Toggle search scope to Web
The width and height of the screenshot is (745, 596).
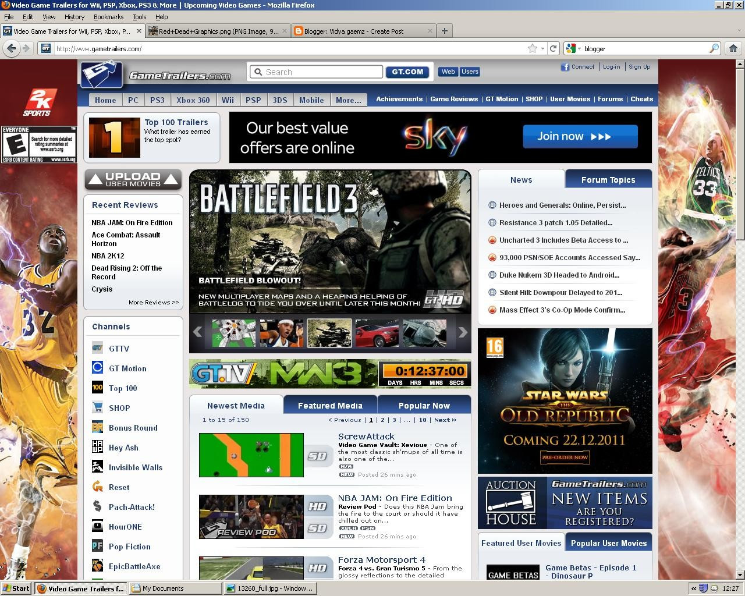[x=448, y=72]
